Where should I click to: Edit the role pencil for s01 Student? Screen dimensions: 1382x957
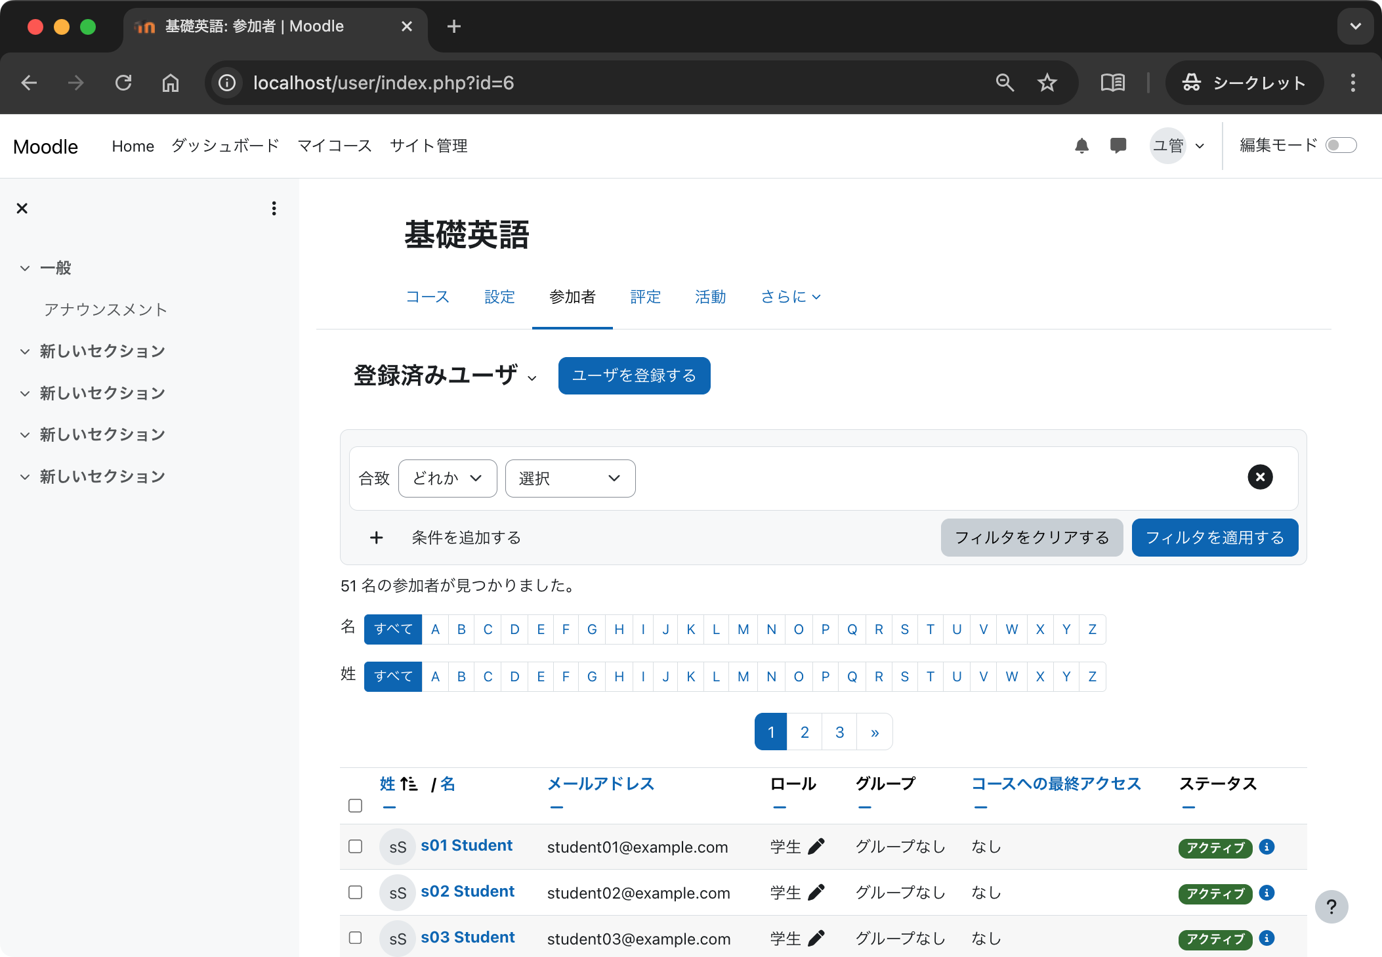click(816, 847)
